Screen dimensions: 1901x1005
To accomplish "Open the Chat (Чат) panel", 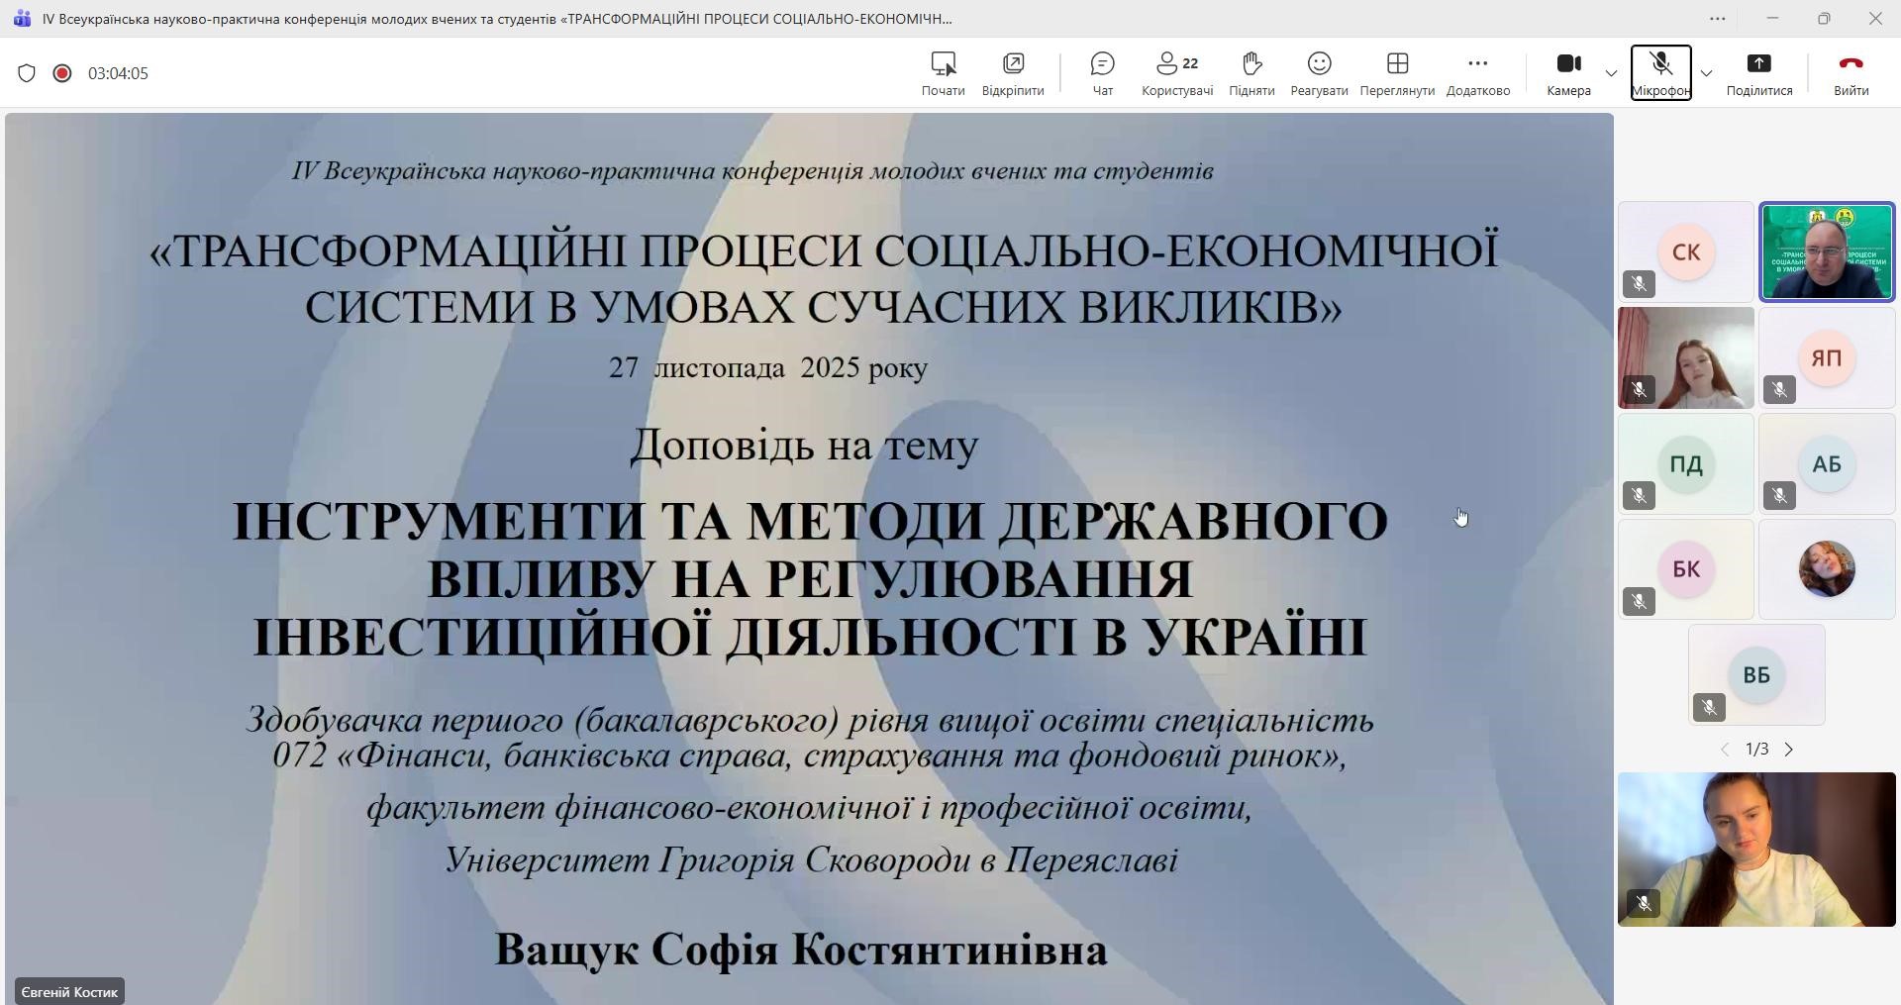I will pyautogui.click(x=1102, y=73).
